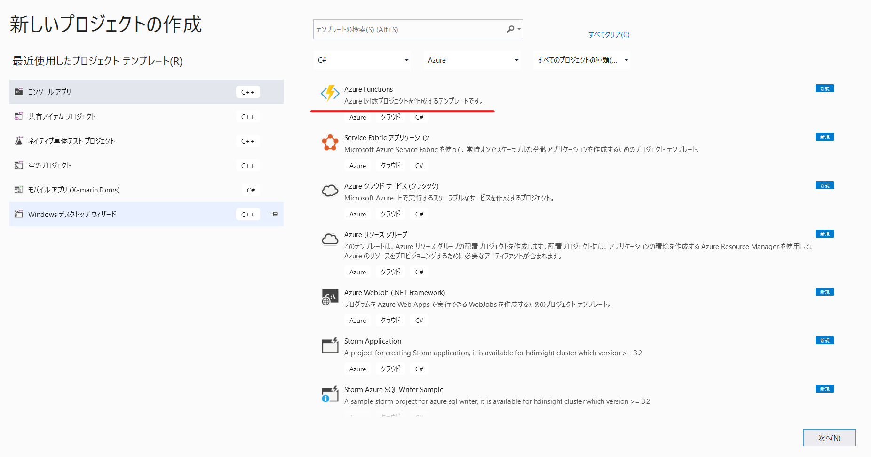Select Service Fabric アプリケーション template title
The width and height of the screenshot is (871, 457).
(387, 138)
